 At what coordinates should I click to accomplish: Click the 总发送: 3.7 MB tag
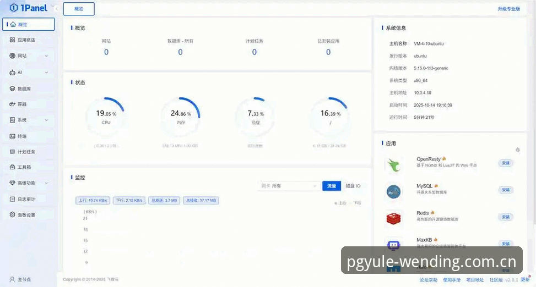pyautogui.click(x=164, y=201)
